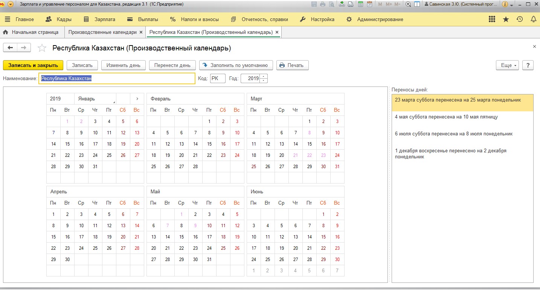This screenshot has height=290, width=540.
Task: Click Заполнить по умолчанию button
Action: pyautogui.click(x=236, y=65)
